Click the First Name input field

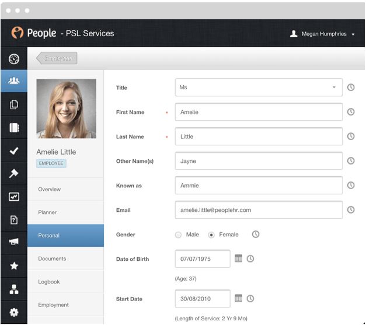[x=259, y=112]
